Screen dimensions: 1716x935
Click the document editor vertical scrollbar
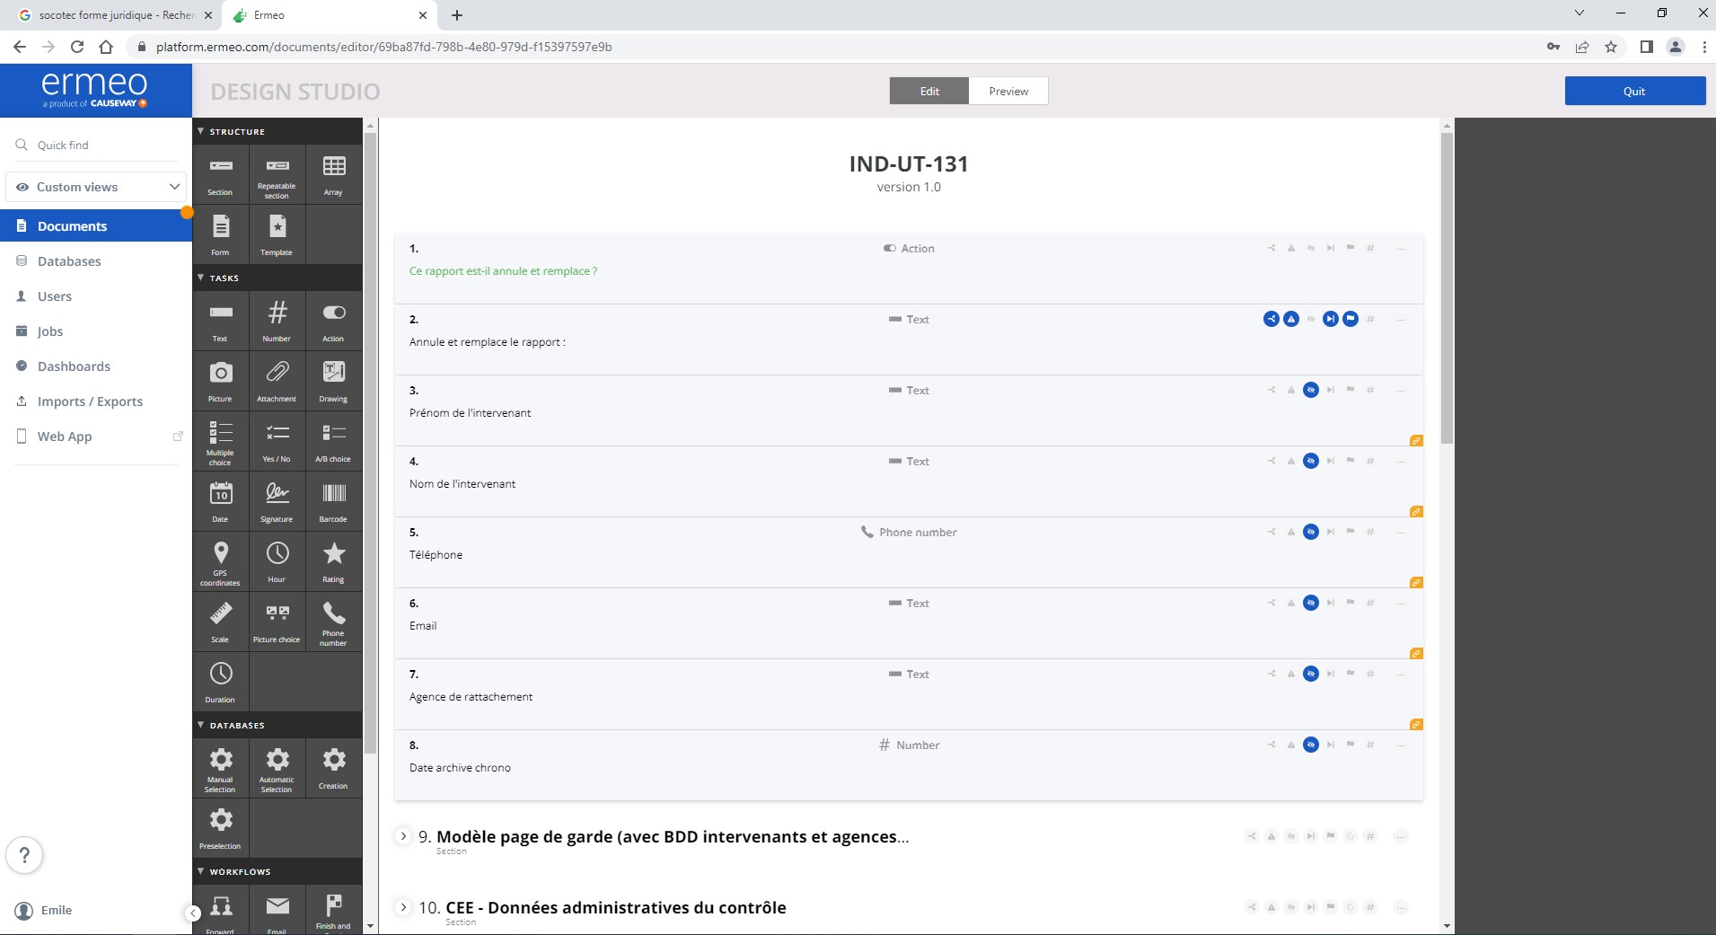[x=1446, y=287]
